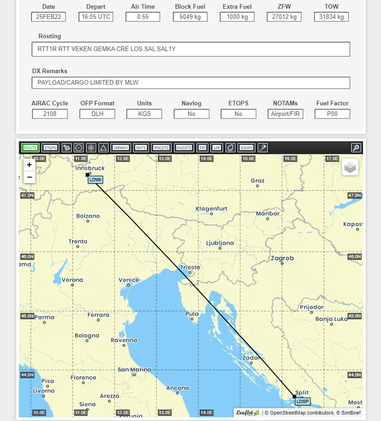
Task: Toggle the UIR boundaries overlay
Action: tap(216, 148)
